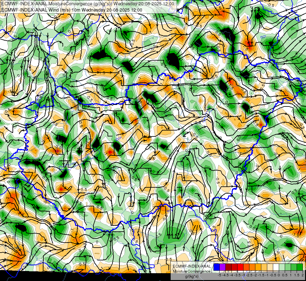
Task: Click the legend scale label -2
Action: click(x=255, y=275)
